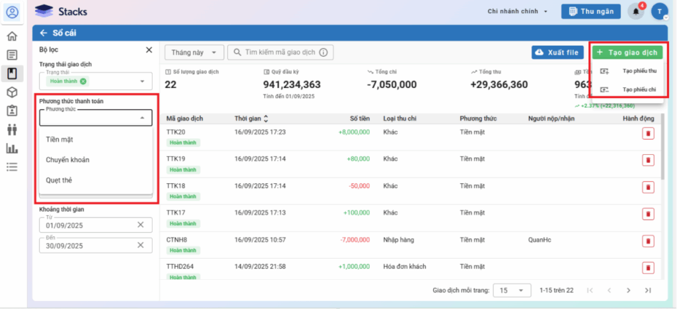Click the box inventory icon in sidebar
This screenshot has width=677, height=309.
click(12, 92)
